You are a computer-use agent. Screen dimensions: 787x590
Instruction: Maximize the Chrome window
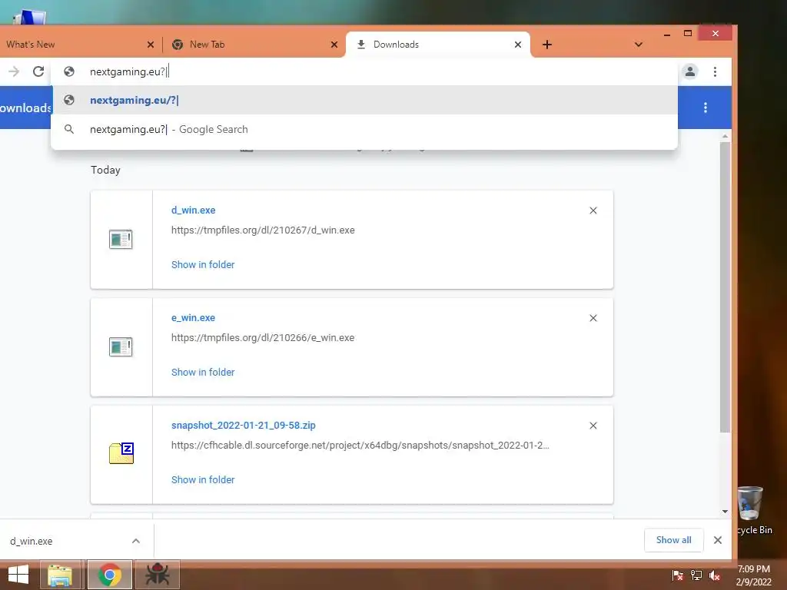(x=688, y=33)
